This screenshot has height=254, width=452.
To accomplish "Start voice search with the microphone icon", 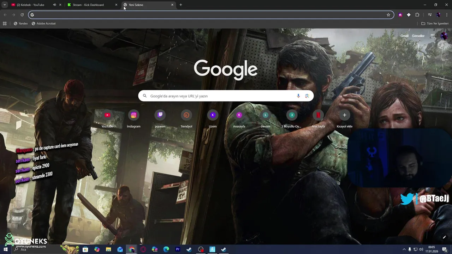I will (x=298, y=96).
